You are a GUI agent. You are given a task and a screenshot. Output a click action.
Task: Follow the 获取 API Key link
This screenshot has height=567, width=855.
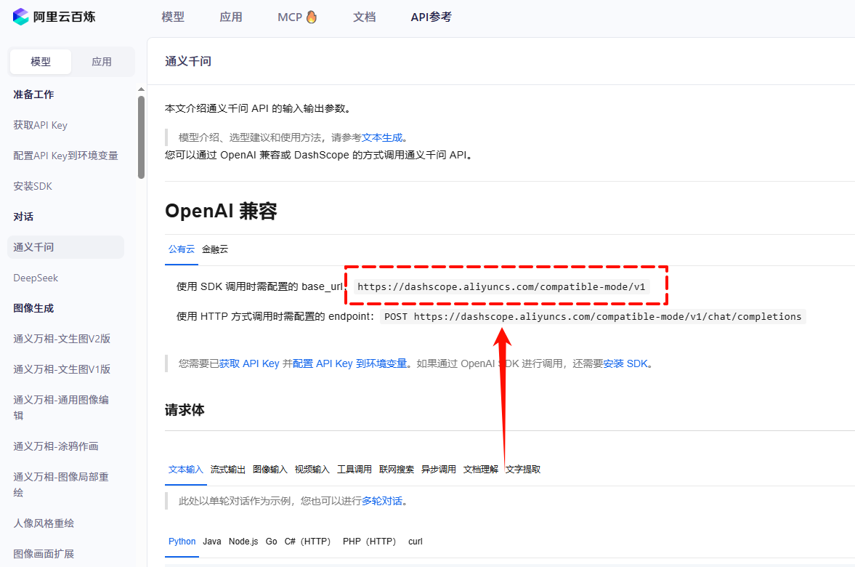249,363
